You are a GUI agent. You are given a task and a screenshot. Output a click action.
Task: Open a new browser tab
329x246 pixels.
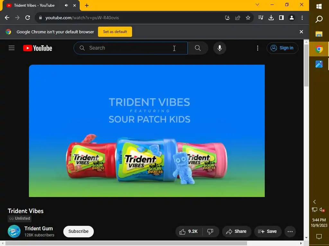pos(87,5)
